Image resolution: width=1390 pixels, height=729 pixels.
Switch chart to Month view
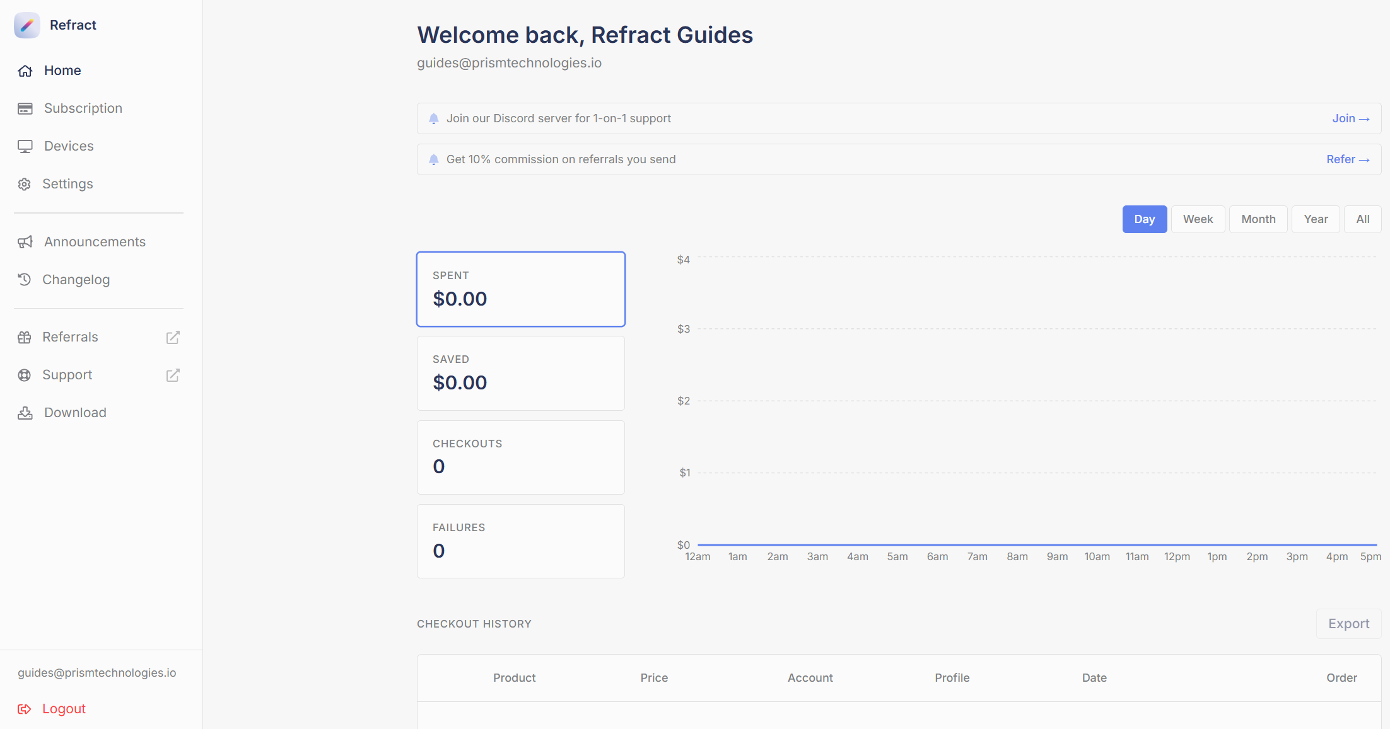coord(1258,219)
